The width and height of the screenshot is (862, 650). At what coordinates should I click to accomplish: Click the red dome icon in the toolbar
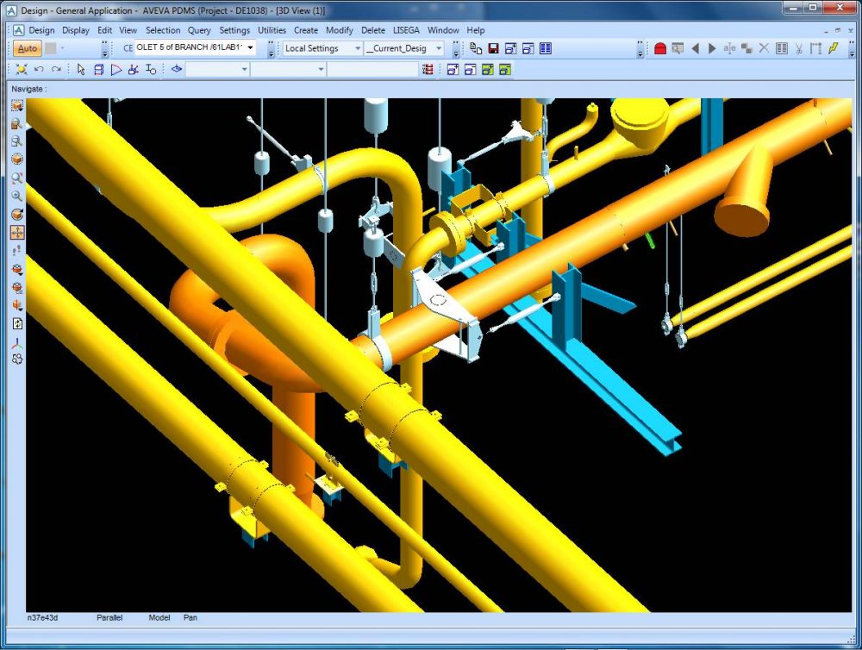pos(660,48)
